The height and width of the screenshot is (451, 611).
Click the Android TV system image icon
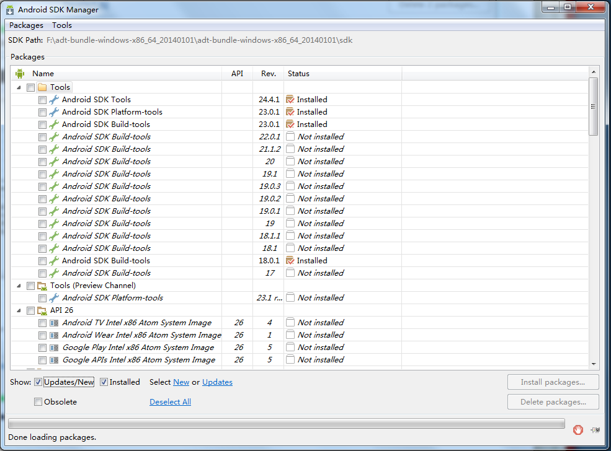[x=54, y=323]
